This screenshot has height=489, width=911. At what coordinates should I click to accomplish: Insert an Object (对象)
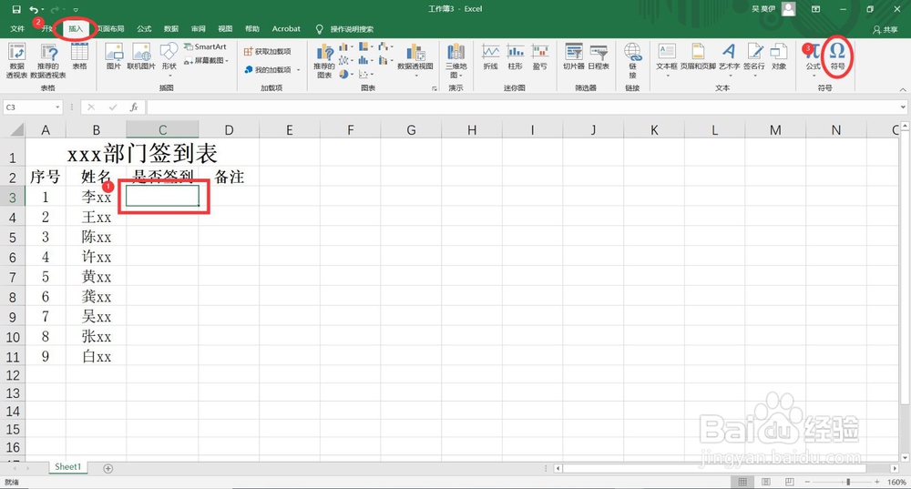tap(779, 56)
